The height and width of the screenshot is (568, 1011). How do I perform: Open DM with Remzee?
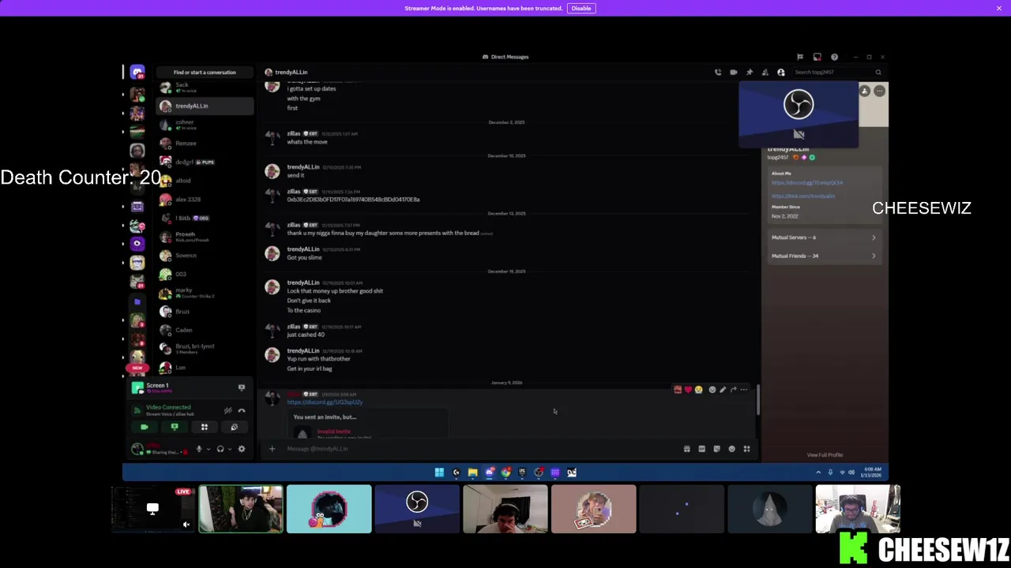pyautogui.click(x=205, y=143)
